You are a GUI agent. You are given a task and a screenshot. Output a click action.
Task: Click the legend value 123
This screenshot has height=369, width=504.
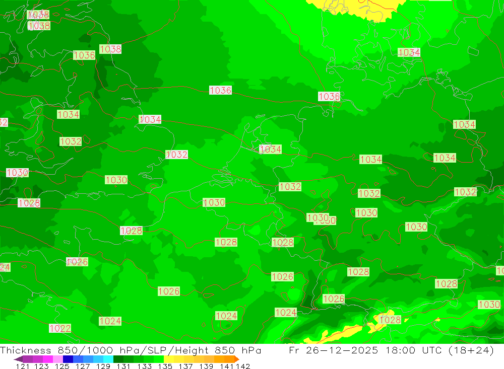[42, 366]
